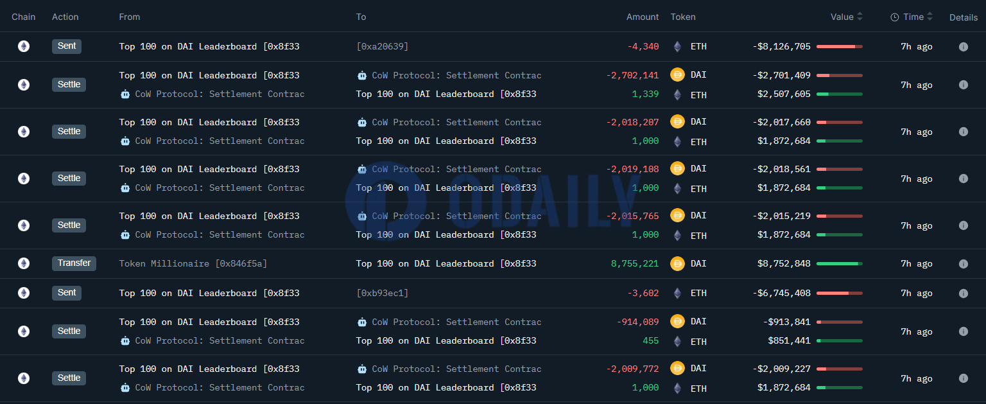Click the value bar next to -$6,745,408
986x404 pixels.
(840, 293)
